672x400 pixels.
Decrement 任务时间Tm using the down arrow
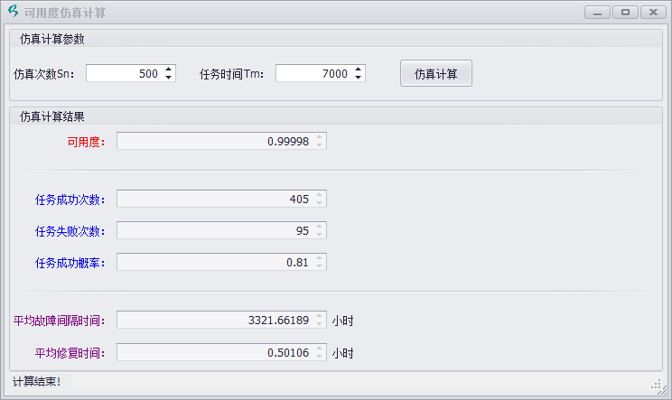pyautogui.click(x=359, y=78)
